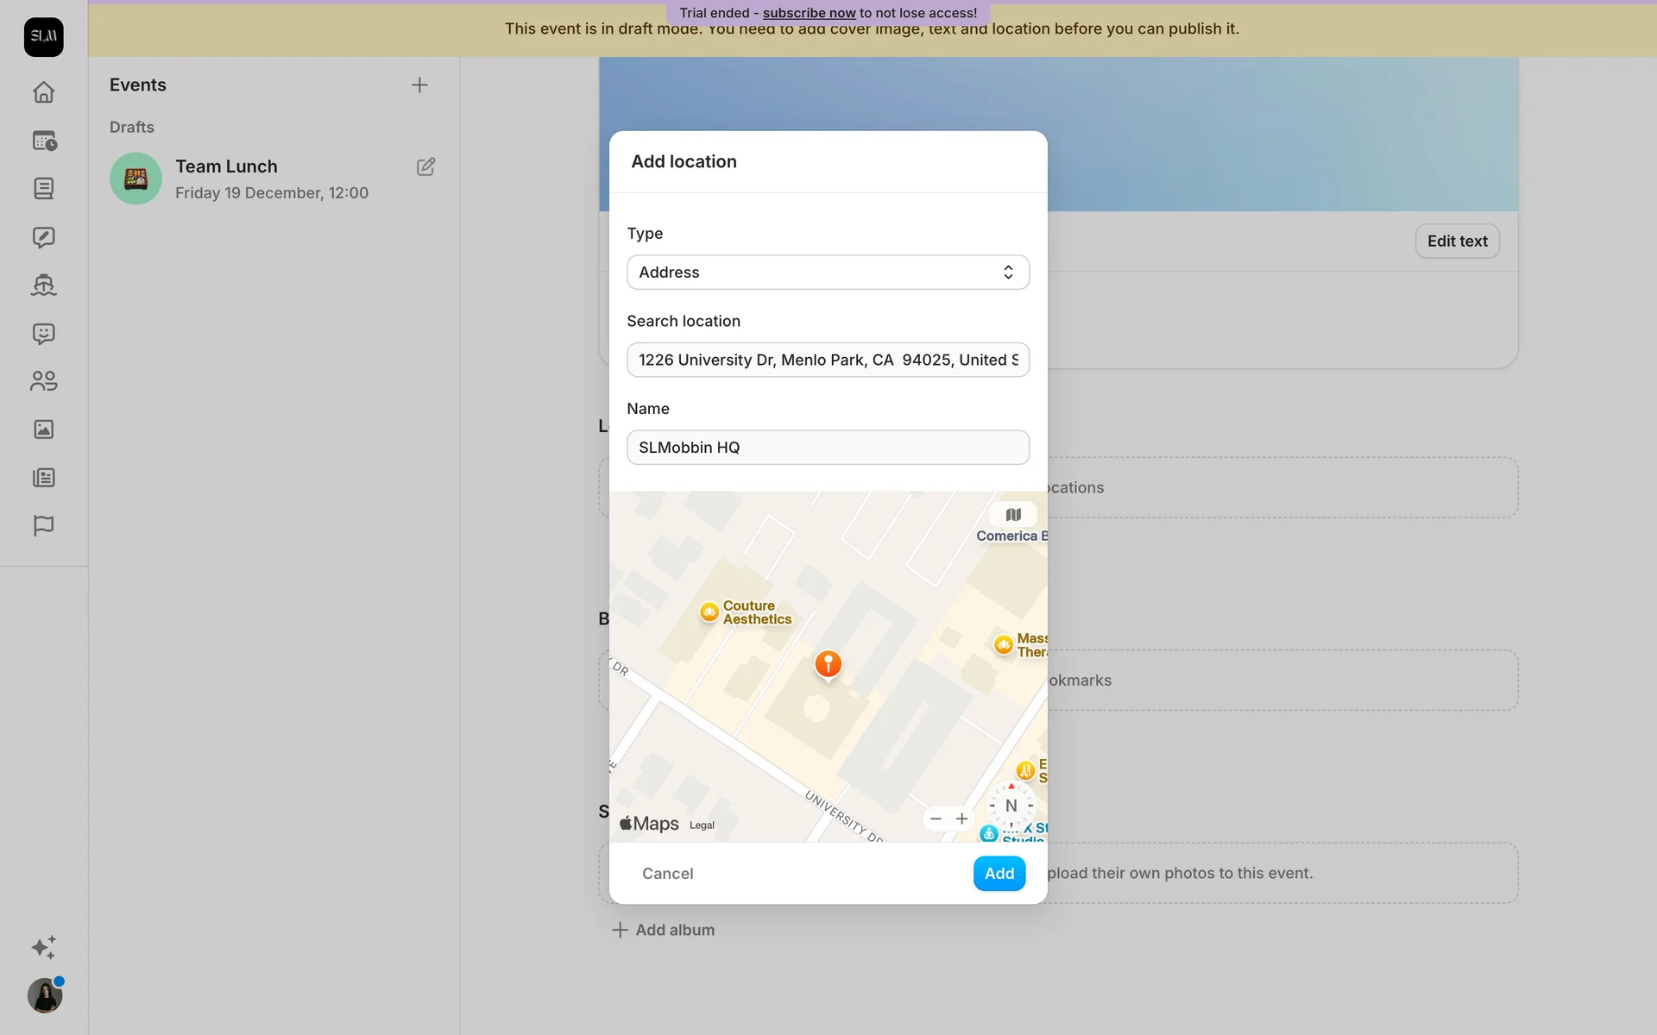Click the AI sparkles icon
1657x1035 pixels.
(x=43, y=947)
